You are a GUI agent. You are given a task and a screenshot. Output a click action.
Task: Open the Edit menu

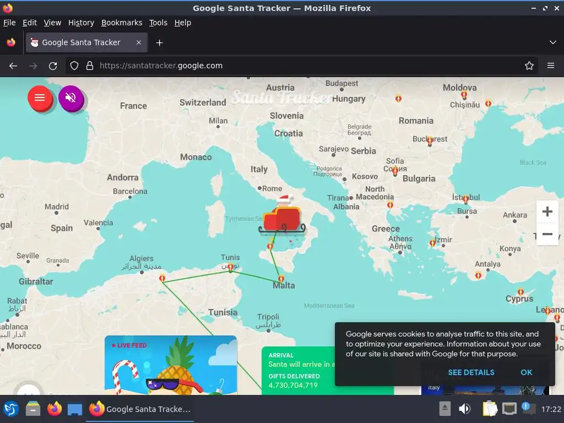click(30, 23)
